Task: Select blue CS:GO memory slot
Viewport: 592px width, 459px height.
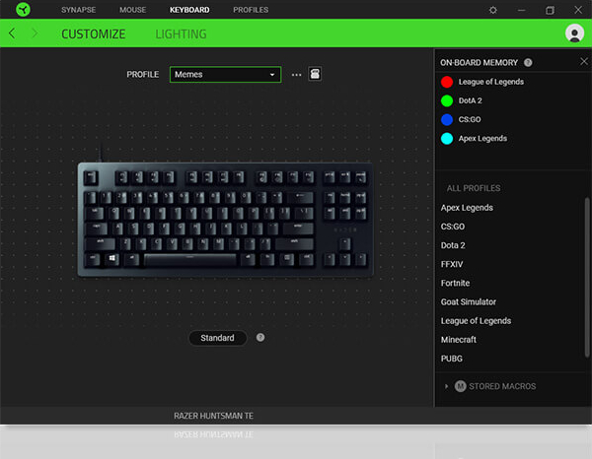Action: pyautogui.click(x=447, y=119)
